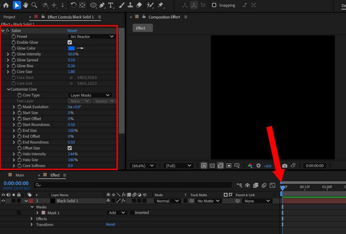Click Reset for the Saber effect
This screenshot has width=346, height=234.
coord(72,31)
